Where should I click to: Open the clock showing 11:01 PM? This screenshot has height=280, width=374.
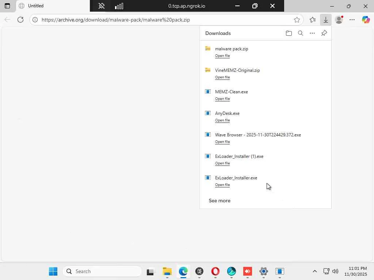tap(355, 271)
